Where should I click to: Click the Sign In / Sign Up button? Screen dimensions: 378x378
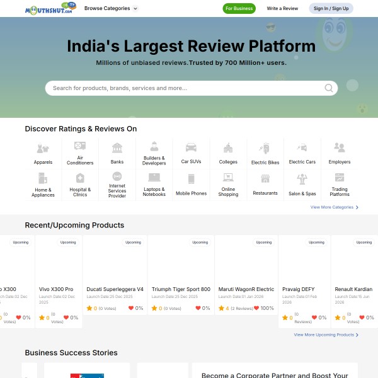[331, 9]
